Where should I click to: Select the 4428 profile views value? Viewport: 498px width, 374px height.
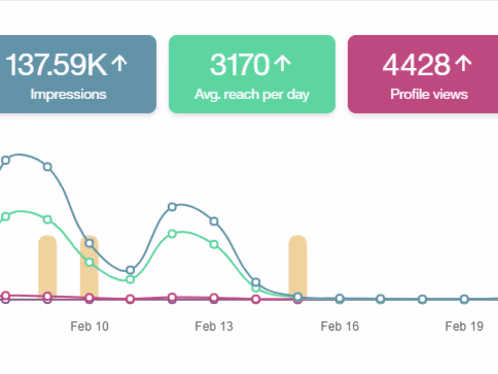416,65
